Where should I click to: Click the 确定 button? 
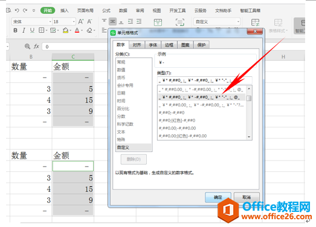(218, 197)
